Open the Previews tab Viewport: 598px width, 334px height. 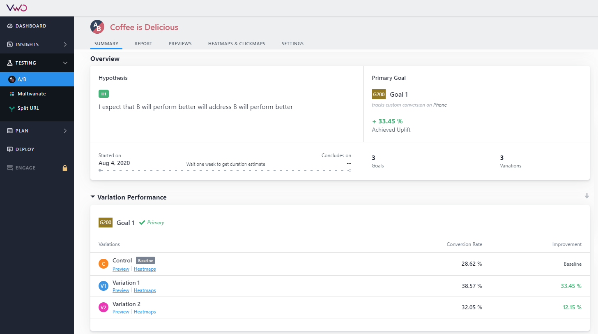pyautogui.click(x=180, y=44)
